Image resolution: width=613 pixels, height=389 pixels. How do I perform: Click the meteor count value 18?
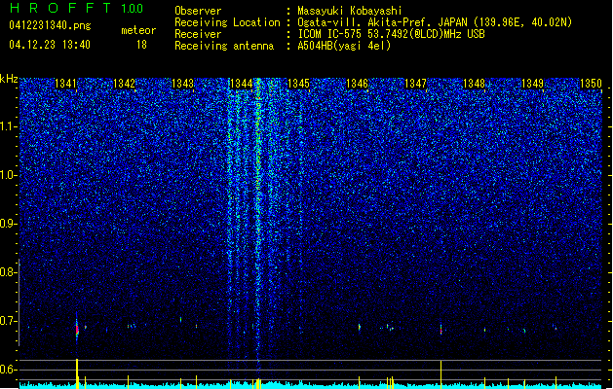coord(141,45)
